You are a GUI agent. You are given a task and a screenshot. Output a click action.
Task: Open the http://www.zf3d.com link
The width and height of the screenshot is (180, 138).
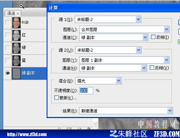pos(27,134)
